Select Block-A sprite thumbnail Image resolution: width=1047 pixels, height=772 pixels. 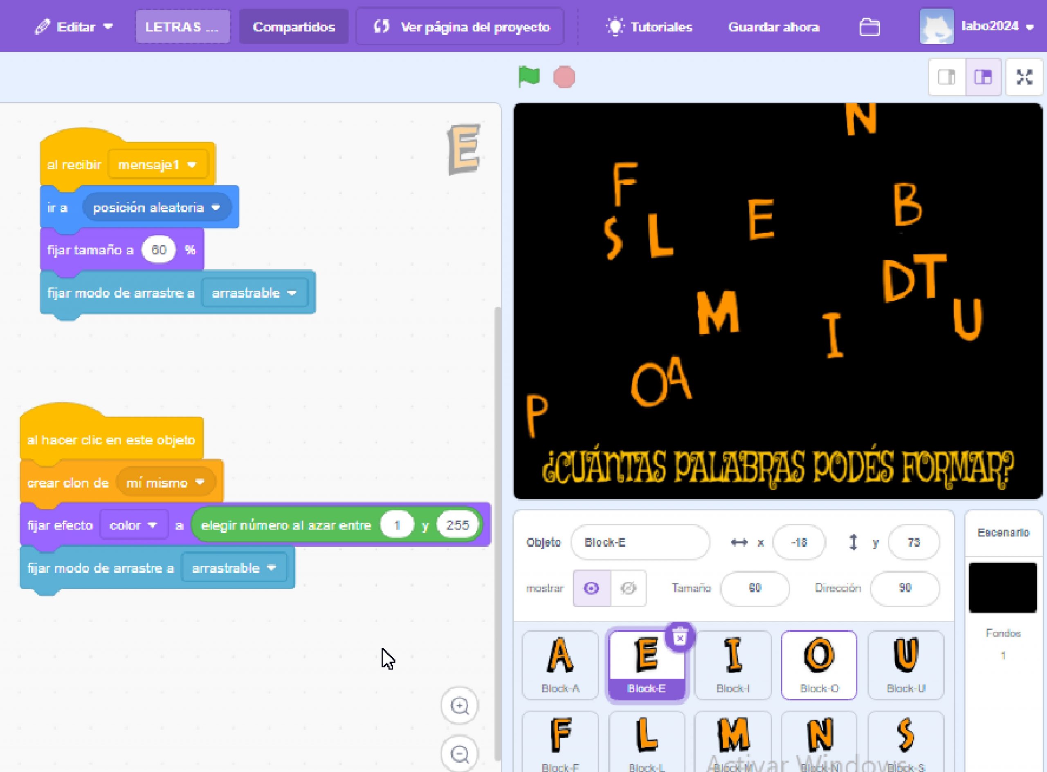pos(561,660)
